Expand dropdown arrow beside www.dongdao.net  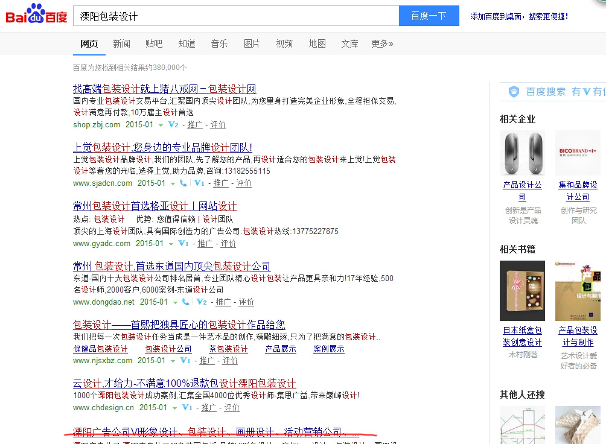[175, 302]
